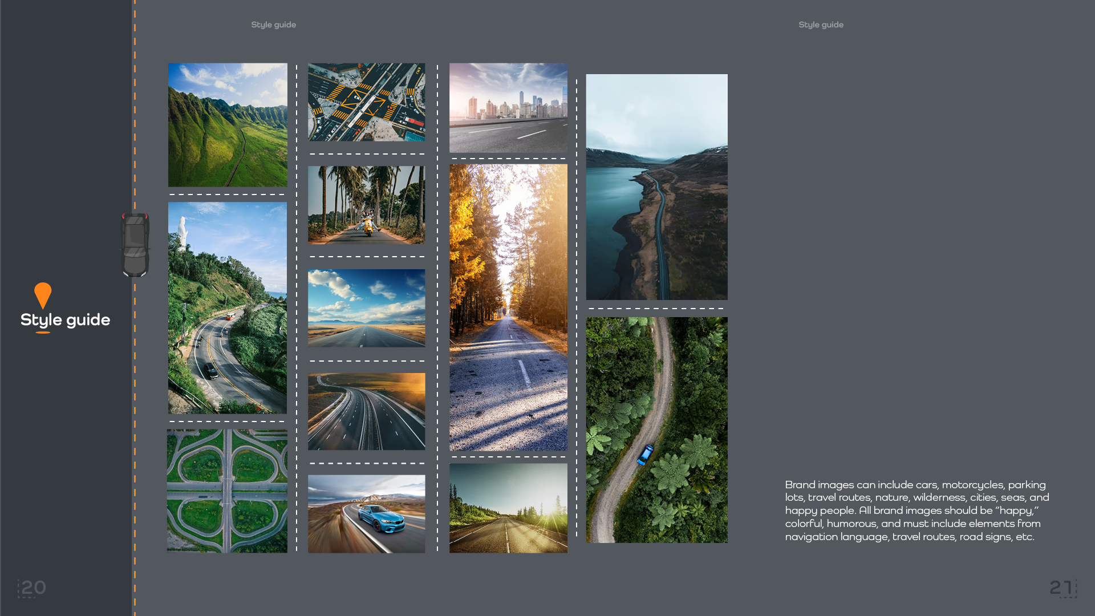Select the cloverleaf highway interchange photo

click(227, 491)
